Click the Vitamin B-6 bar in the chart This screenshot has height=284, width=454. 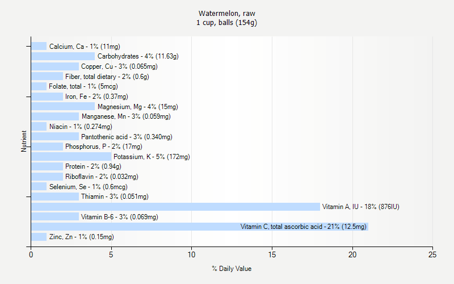click(55, 217)
